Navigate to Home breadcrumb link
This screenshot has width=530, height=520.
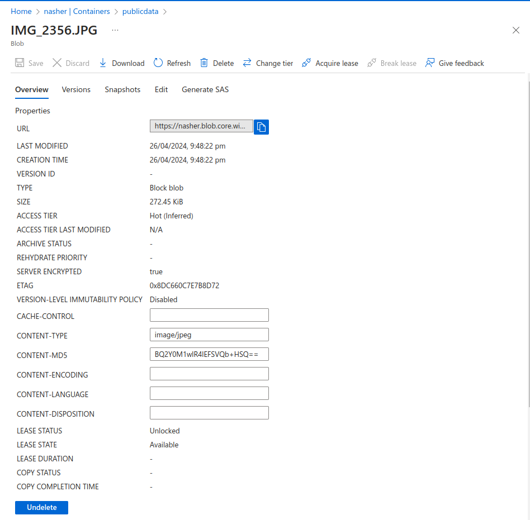[x=21, y=11]
